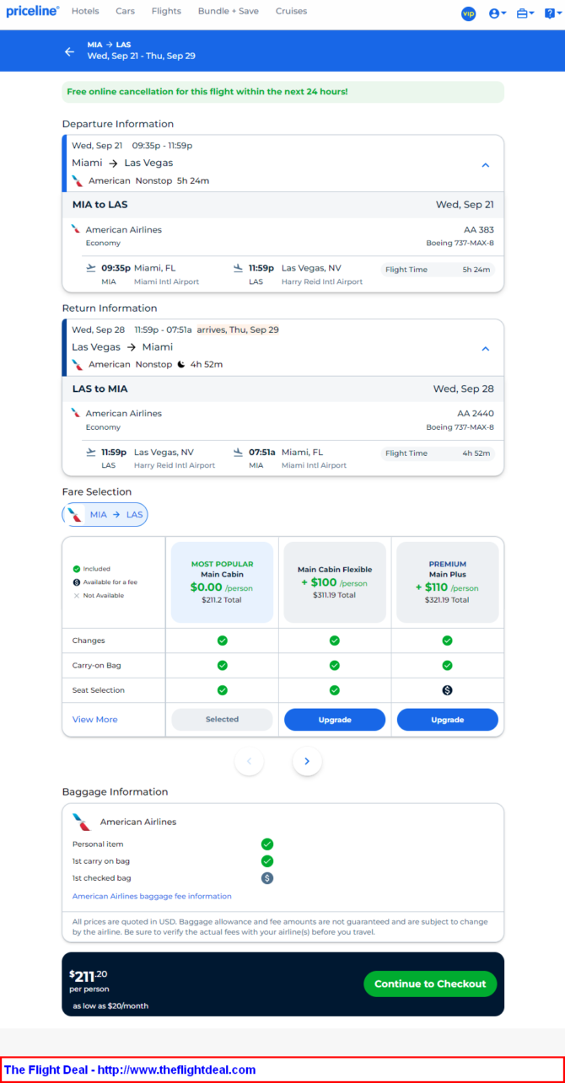The width and height of the screenshot is (565, 1083).
Task: Click the Main Cabin Flexible Seat Selection checkmark
Action: pos(334,690)
